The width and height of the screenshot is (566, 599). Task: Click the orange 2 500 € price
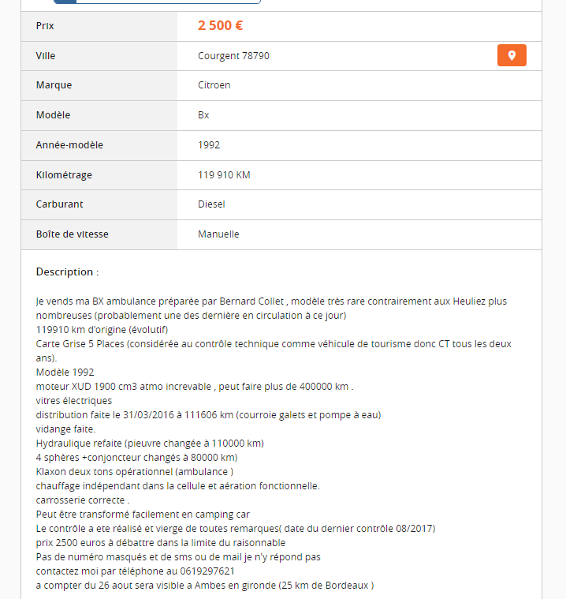pyautogui.click(x=220, y=25)
